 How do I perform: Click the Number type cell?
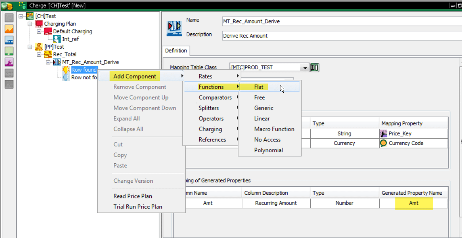[x=344, y=203]
